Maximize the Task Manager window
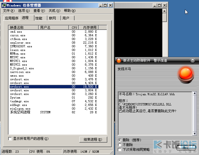Viewport: 199px width, 155px height. tap(105, 5)
